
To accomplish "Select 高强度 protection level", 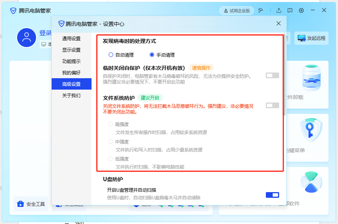I will 118,125.
